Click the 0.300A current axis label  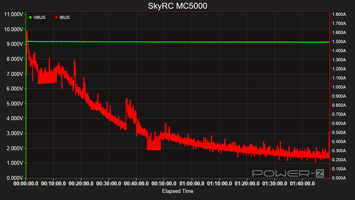tap(339, 151)
